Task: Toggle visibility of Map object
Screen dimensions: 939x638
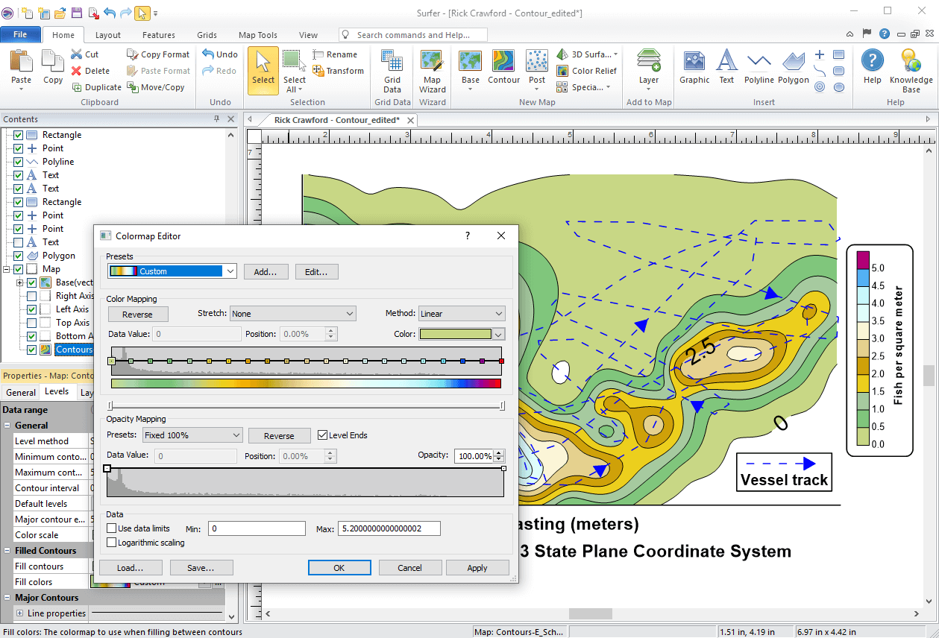Action: point(19,269)
